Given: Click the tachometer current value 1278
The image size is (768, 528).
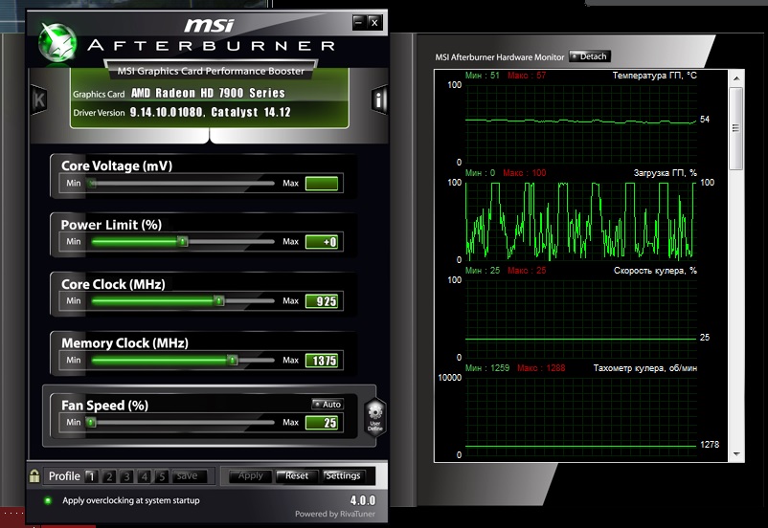Looking at the screenshot, I should (x=710, y=445).
